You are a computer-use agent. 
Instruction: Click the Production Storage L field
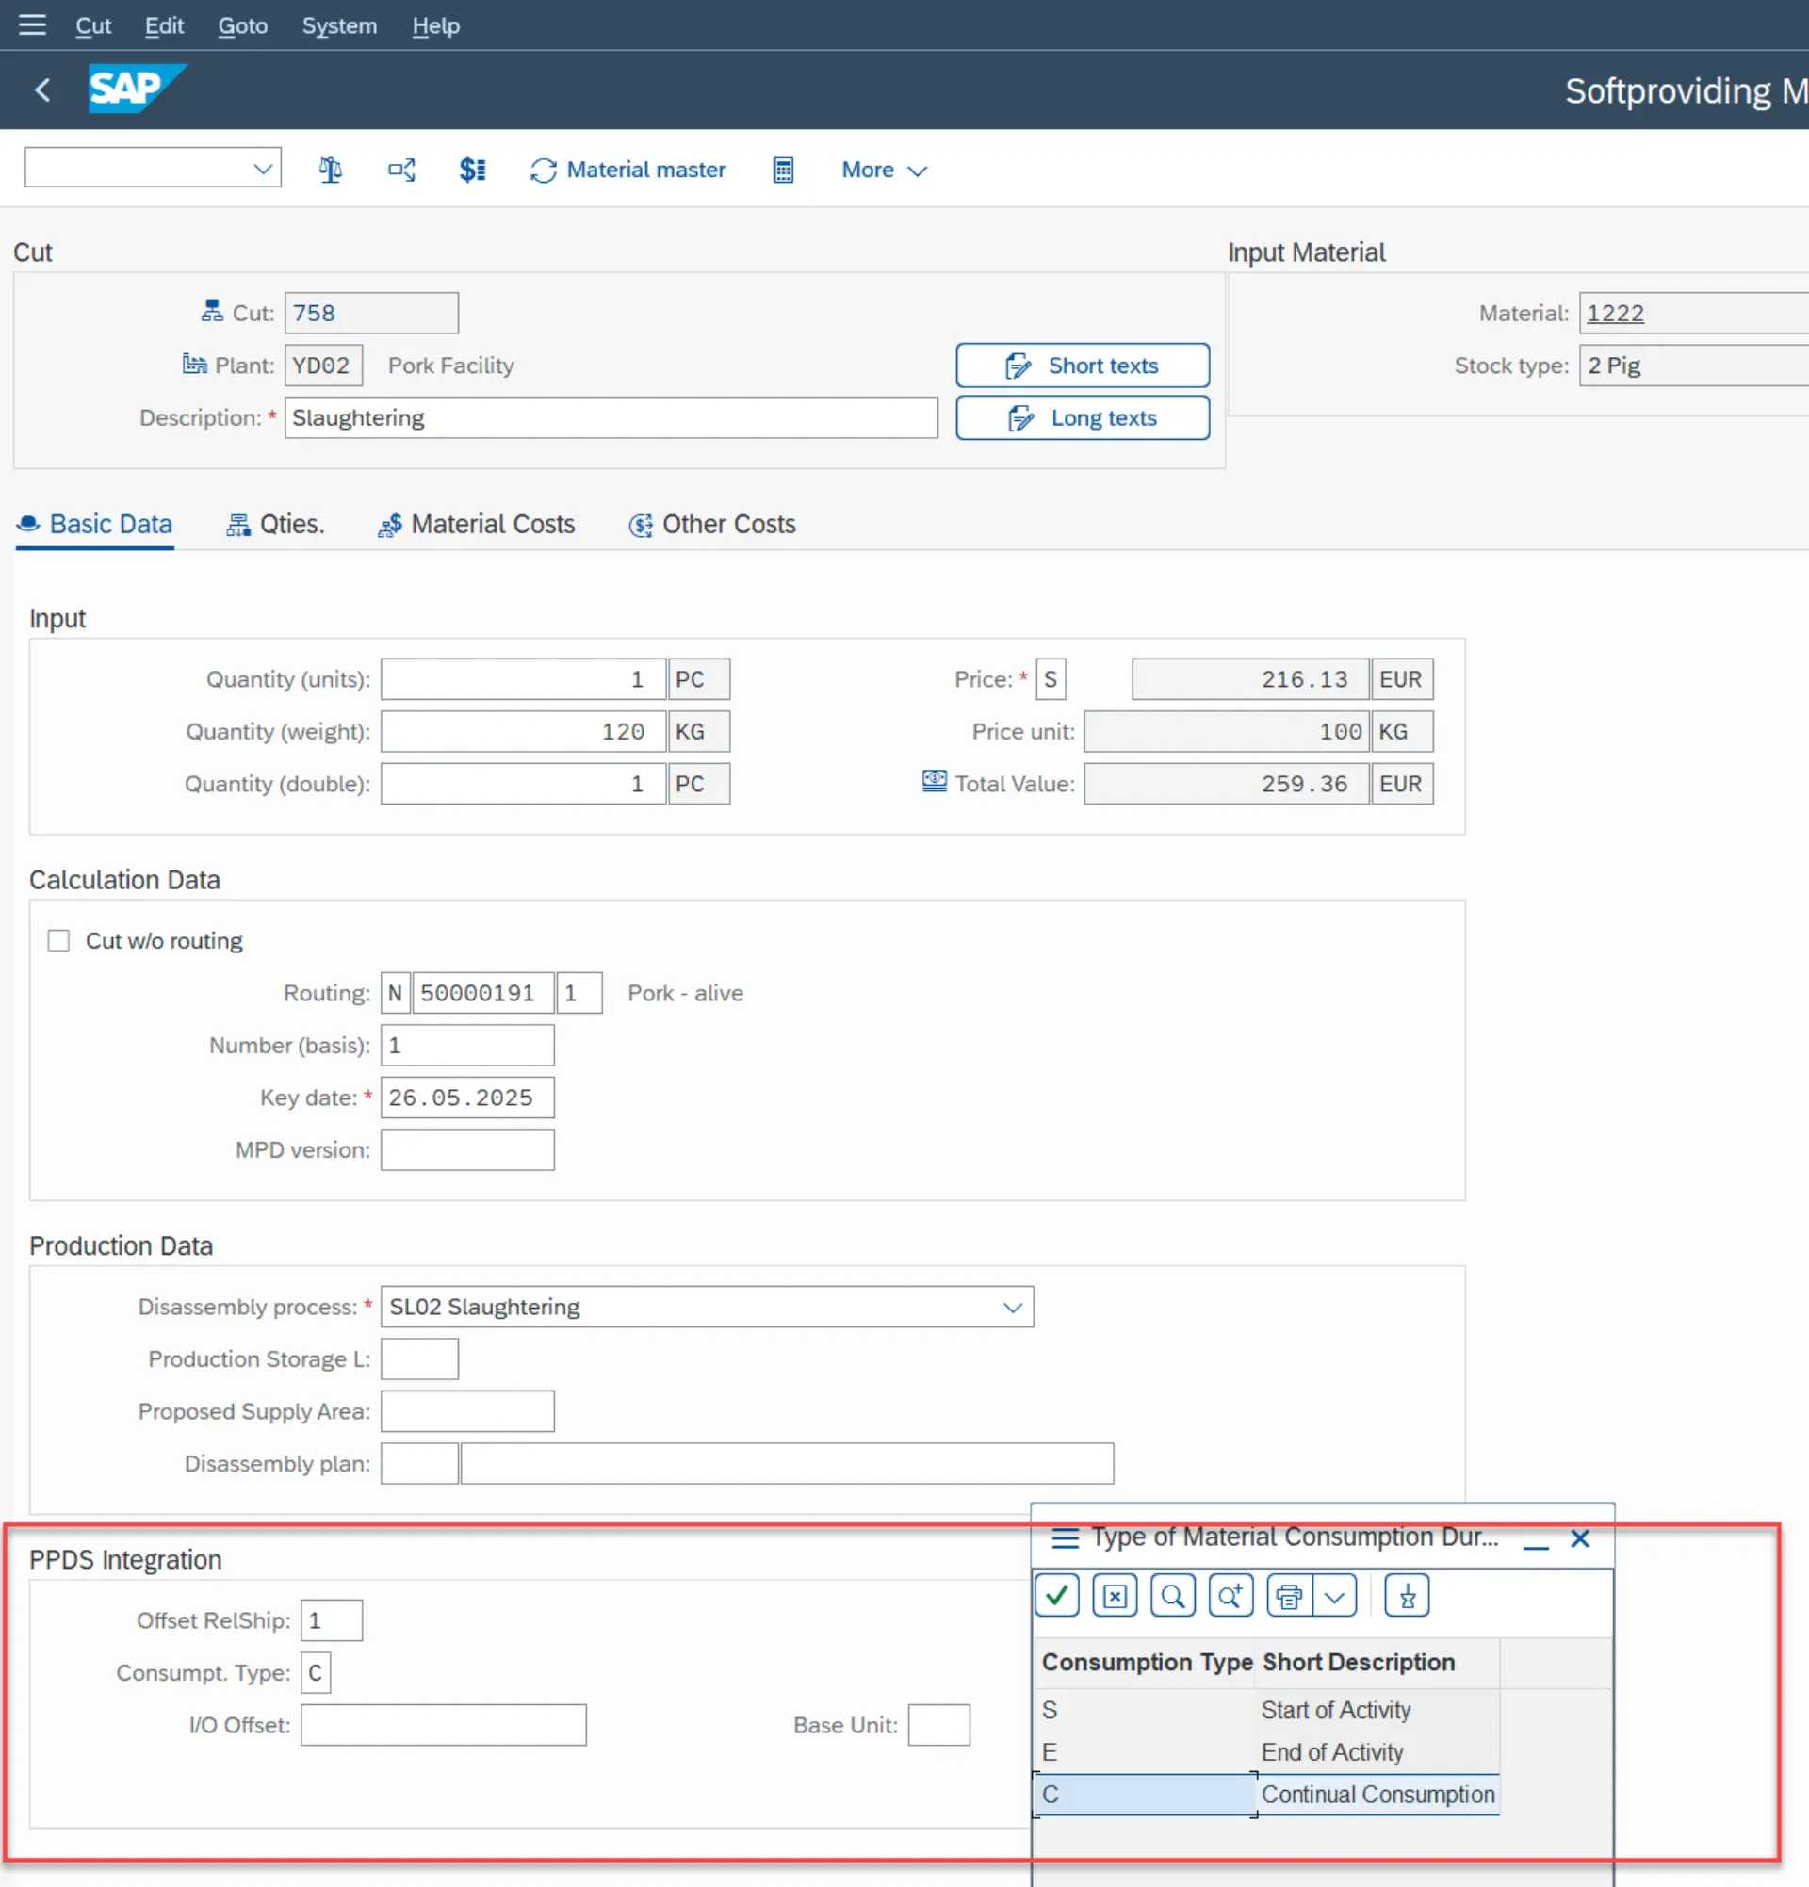[x=418, y=1359]
